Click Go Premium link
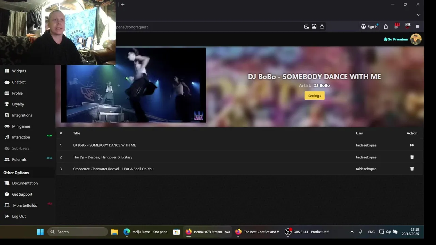The height and width of the screenshot is (245, 436). [396, 39]
